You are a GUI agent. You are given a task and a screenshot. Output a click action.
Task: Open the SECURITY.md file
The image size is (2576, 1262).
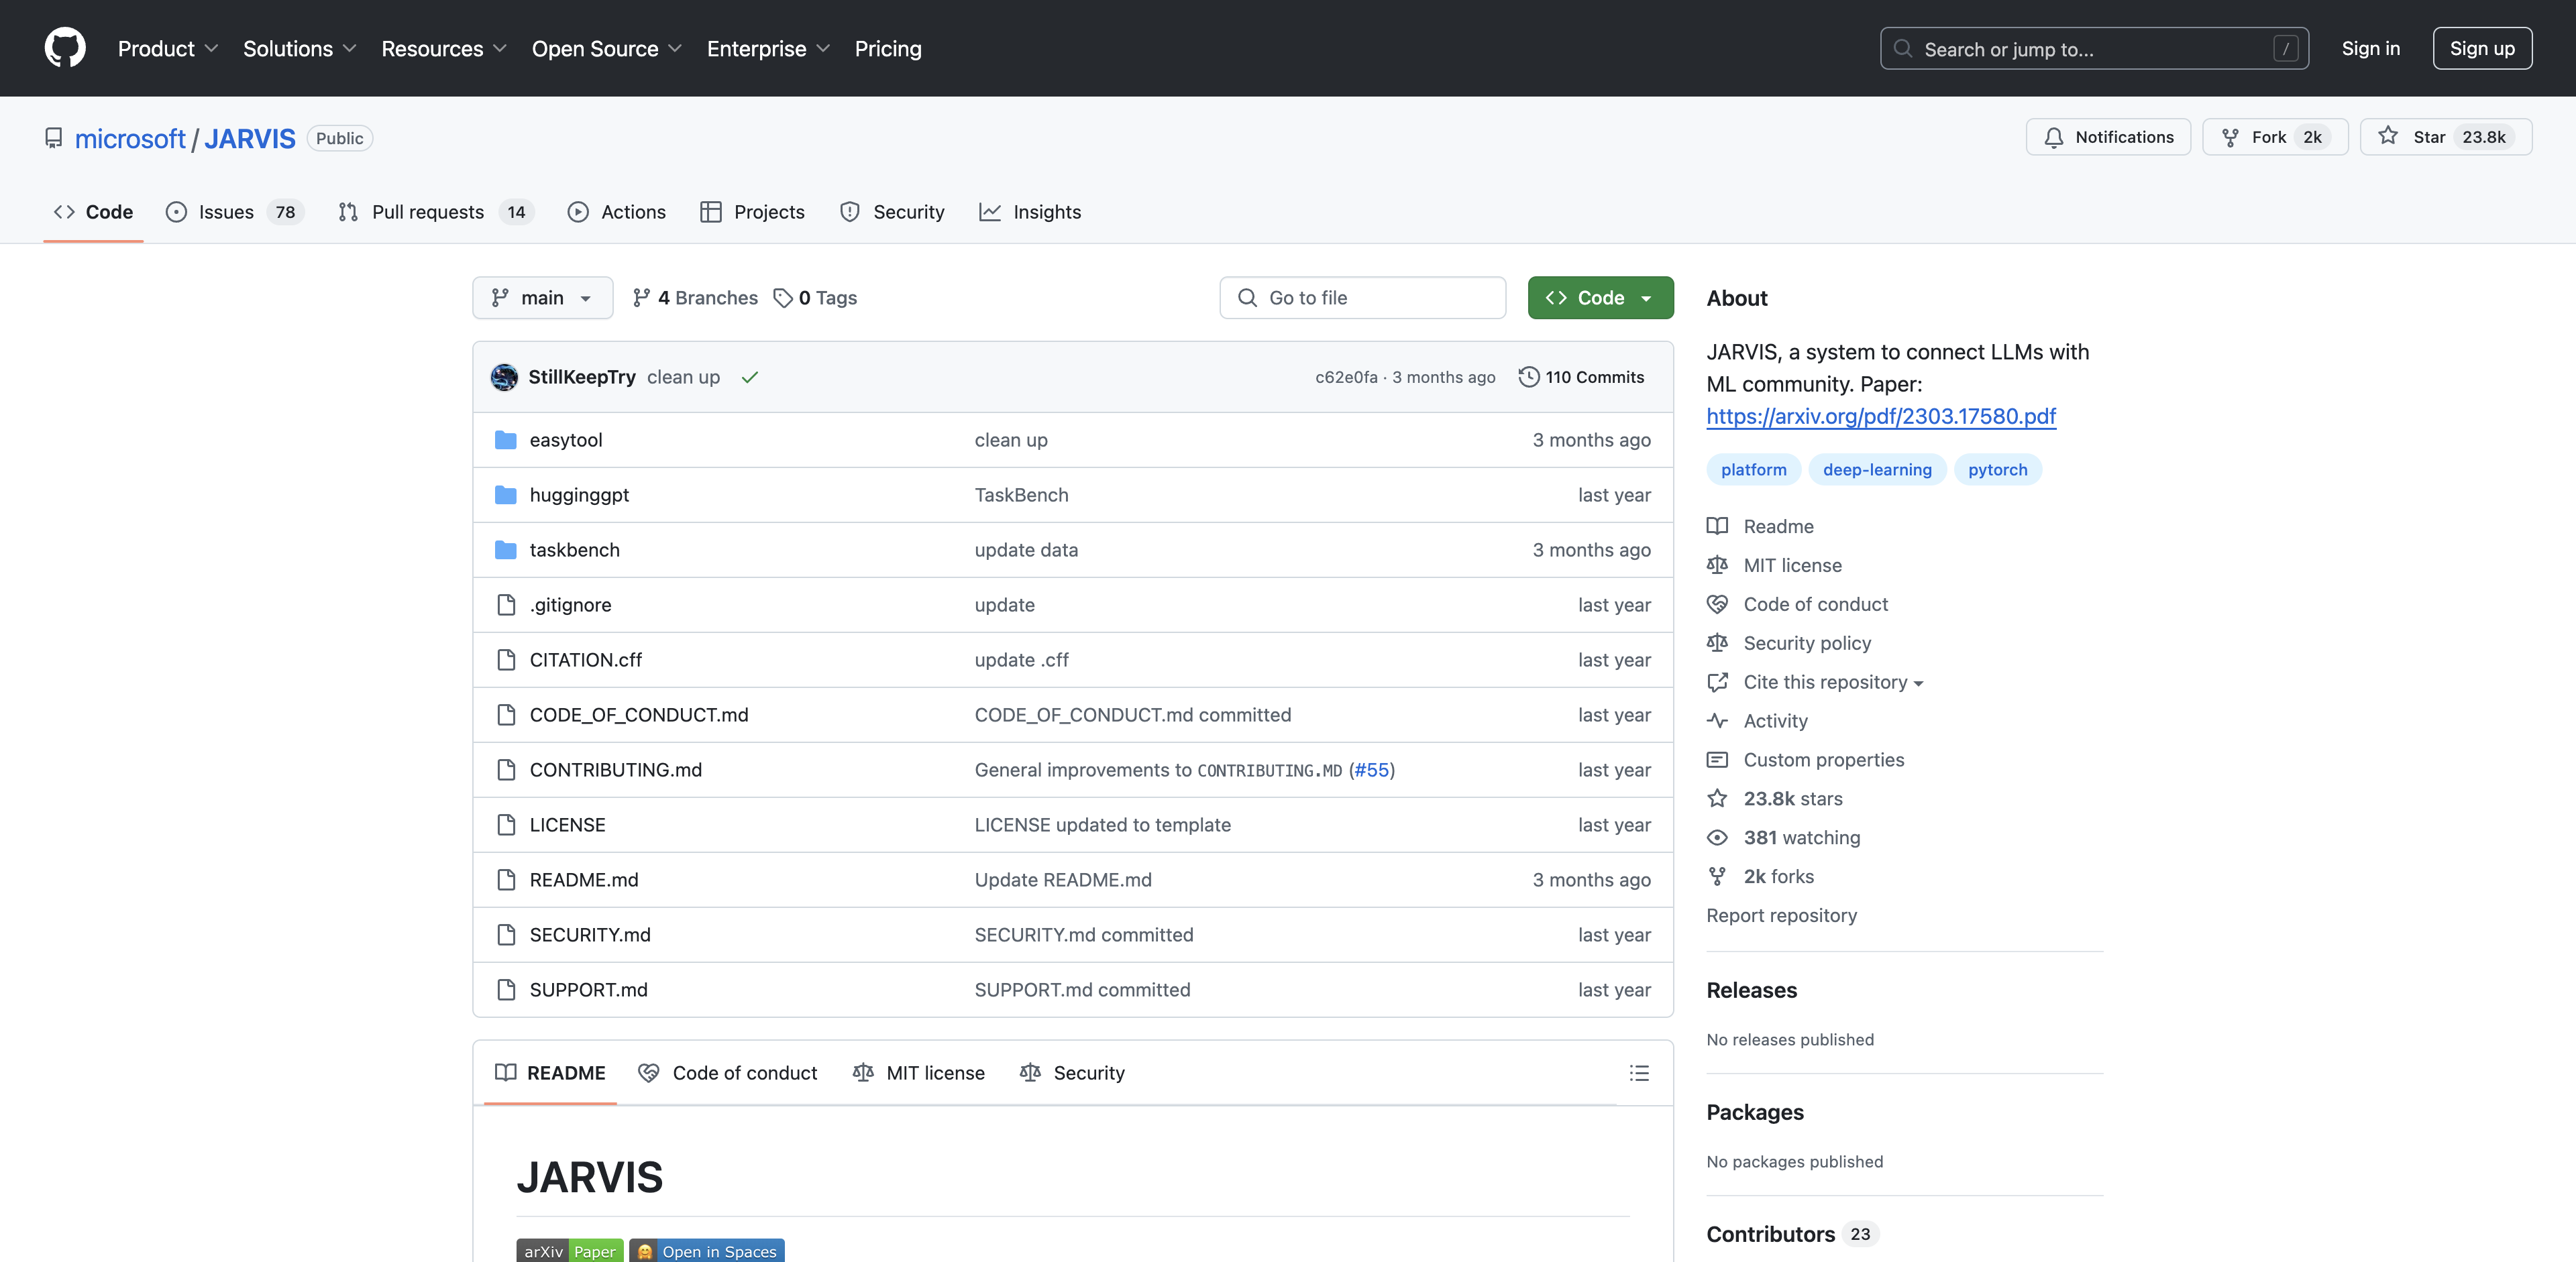pos(590,934)
